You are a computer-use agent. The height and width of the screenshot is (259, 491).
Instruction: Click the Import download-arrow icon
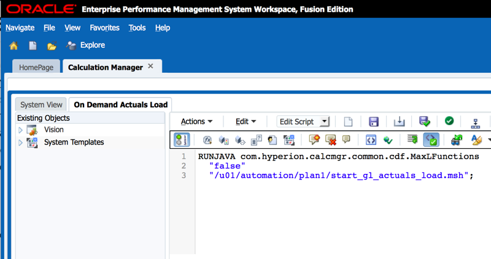coord(400,121)
